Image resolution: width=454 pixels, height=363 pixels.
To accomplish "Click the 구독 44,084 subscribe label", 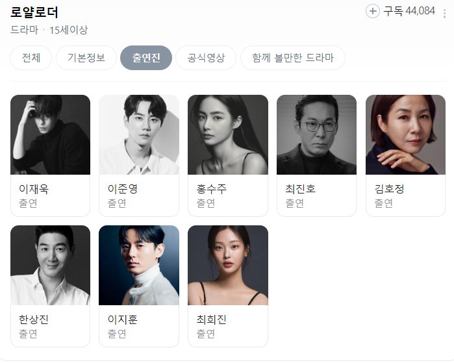I will (x=409, y=11).
